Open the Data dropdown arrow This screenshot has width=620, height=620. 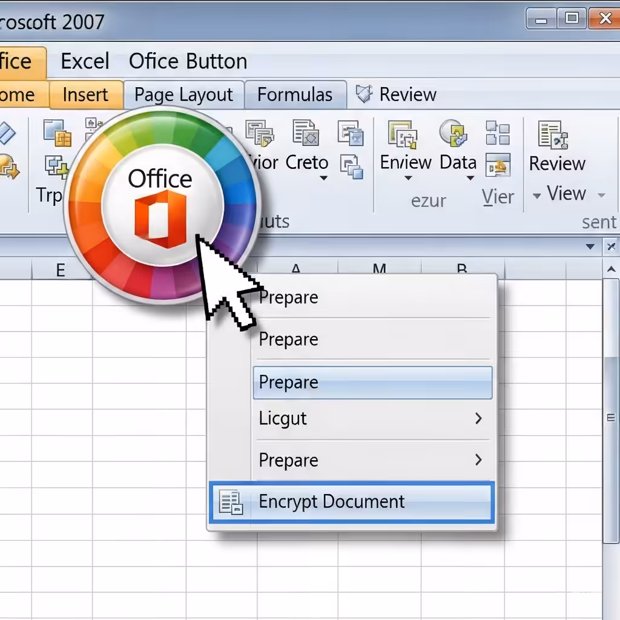470,178
